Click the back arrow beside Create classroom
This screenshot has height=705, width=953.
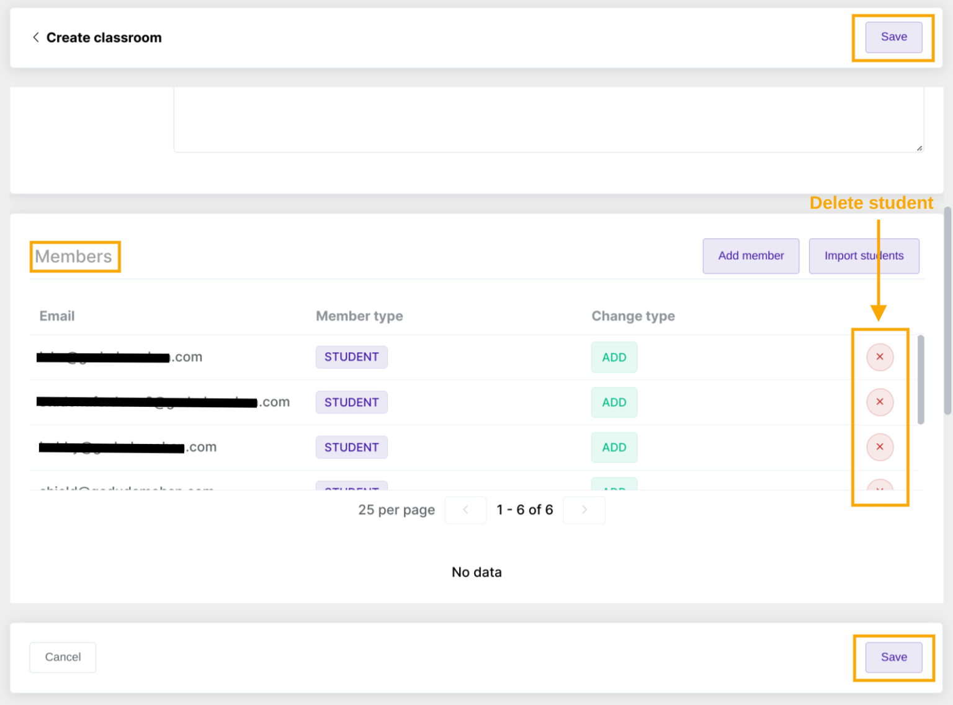tap(35, 37)
